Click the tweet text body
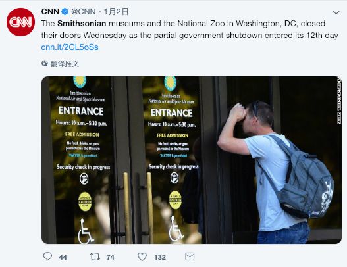The width and height of the screenshot is (347, 267). 190,35
